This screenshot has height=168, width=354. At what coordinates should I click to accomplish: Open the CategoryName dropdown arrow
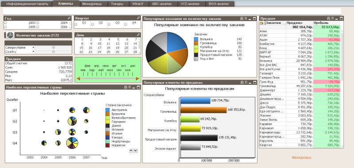[x=34, y=48]
